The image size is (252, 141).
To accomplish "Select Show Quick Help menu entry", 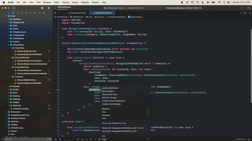I will [x=109, y=94].
